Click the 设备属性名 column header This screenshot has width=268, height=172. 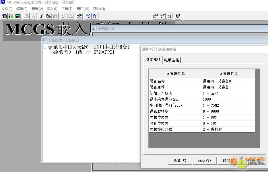coord(175,73)
